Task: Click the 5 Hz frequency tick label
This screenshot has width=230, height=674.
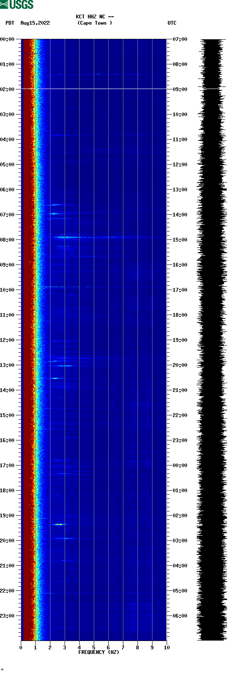Action: [94, 648]
